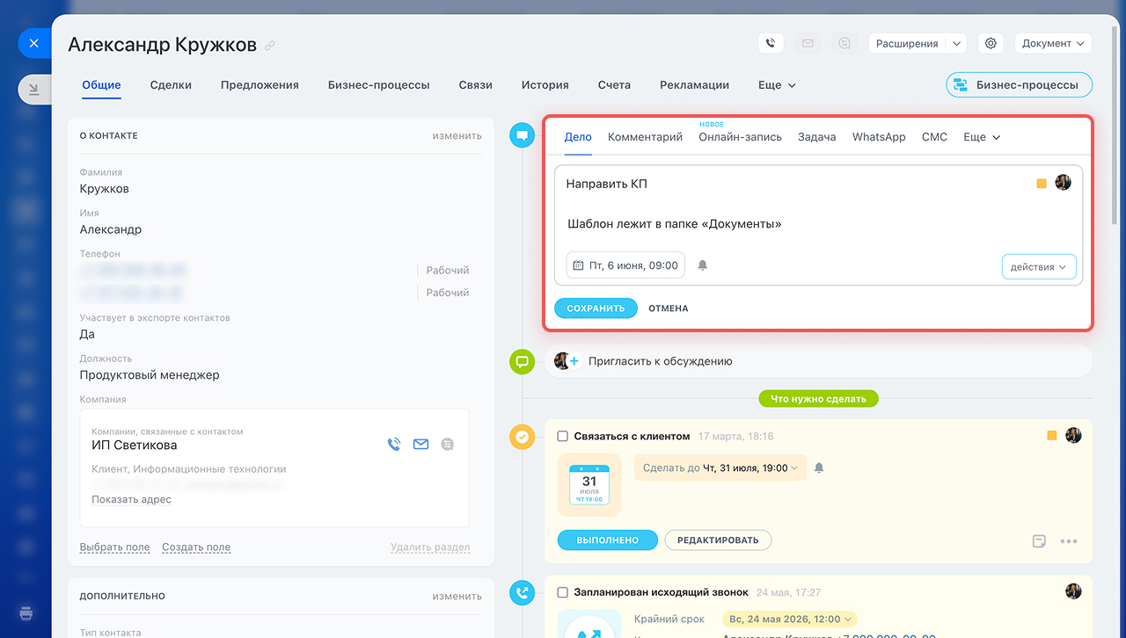Viewport: 1126px width, 638px height.
Task: Click the Выбрать поле link
Action: point(114,547)
